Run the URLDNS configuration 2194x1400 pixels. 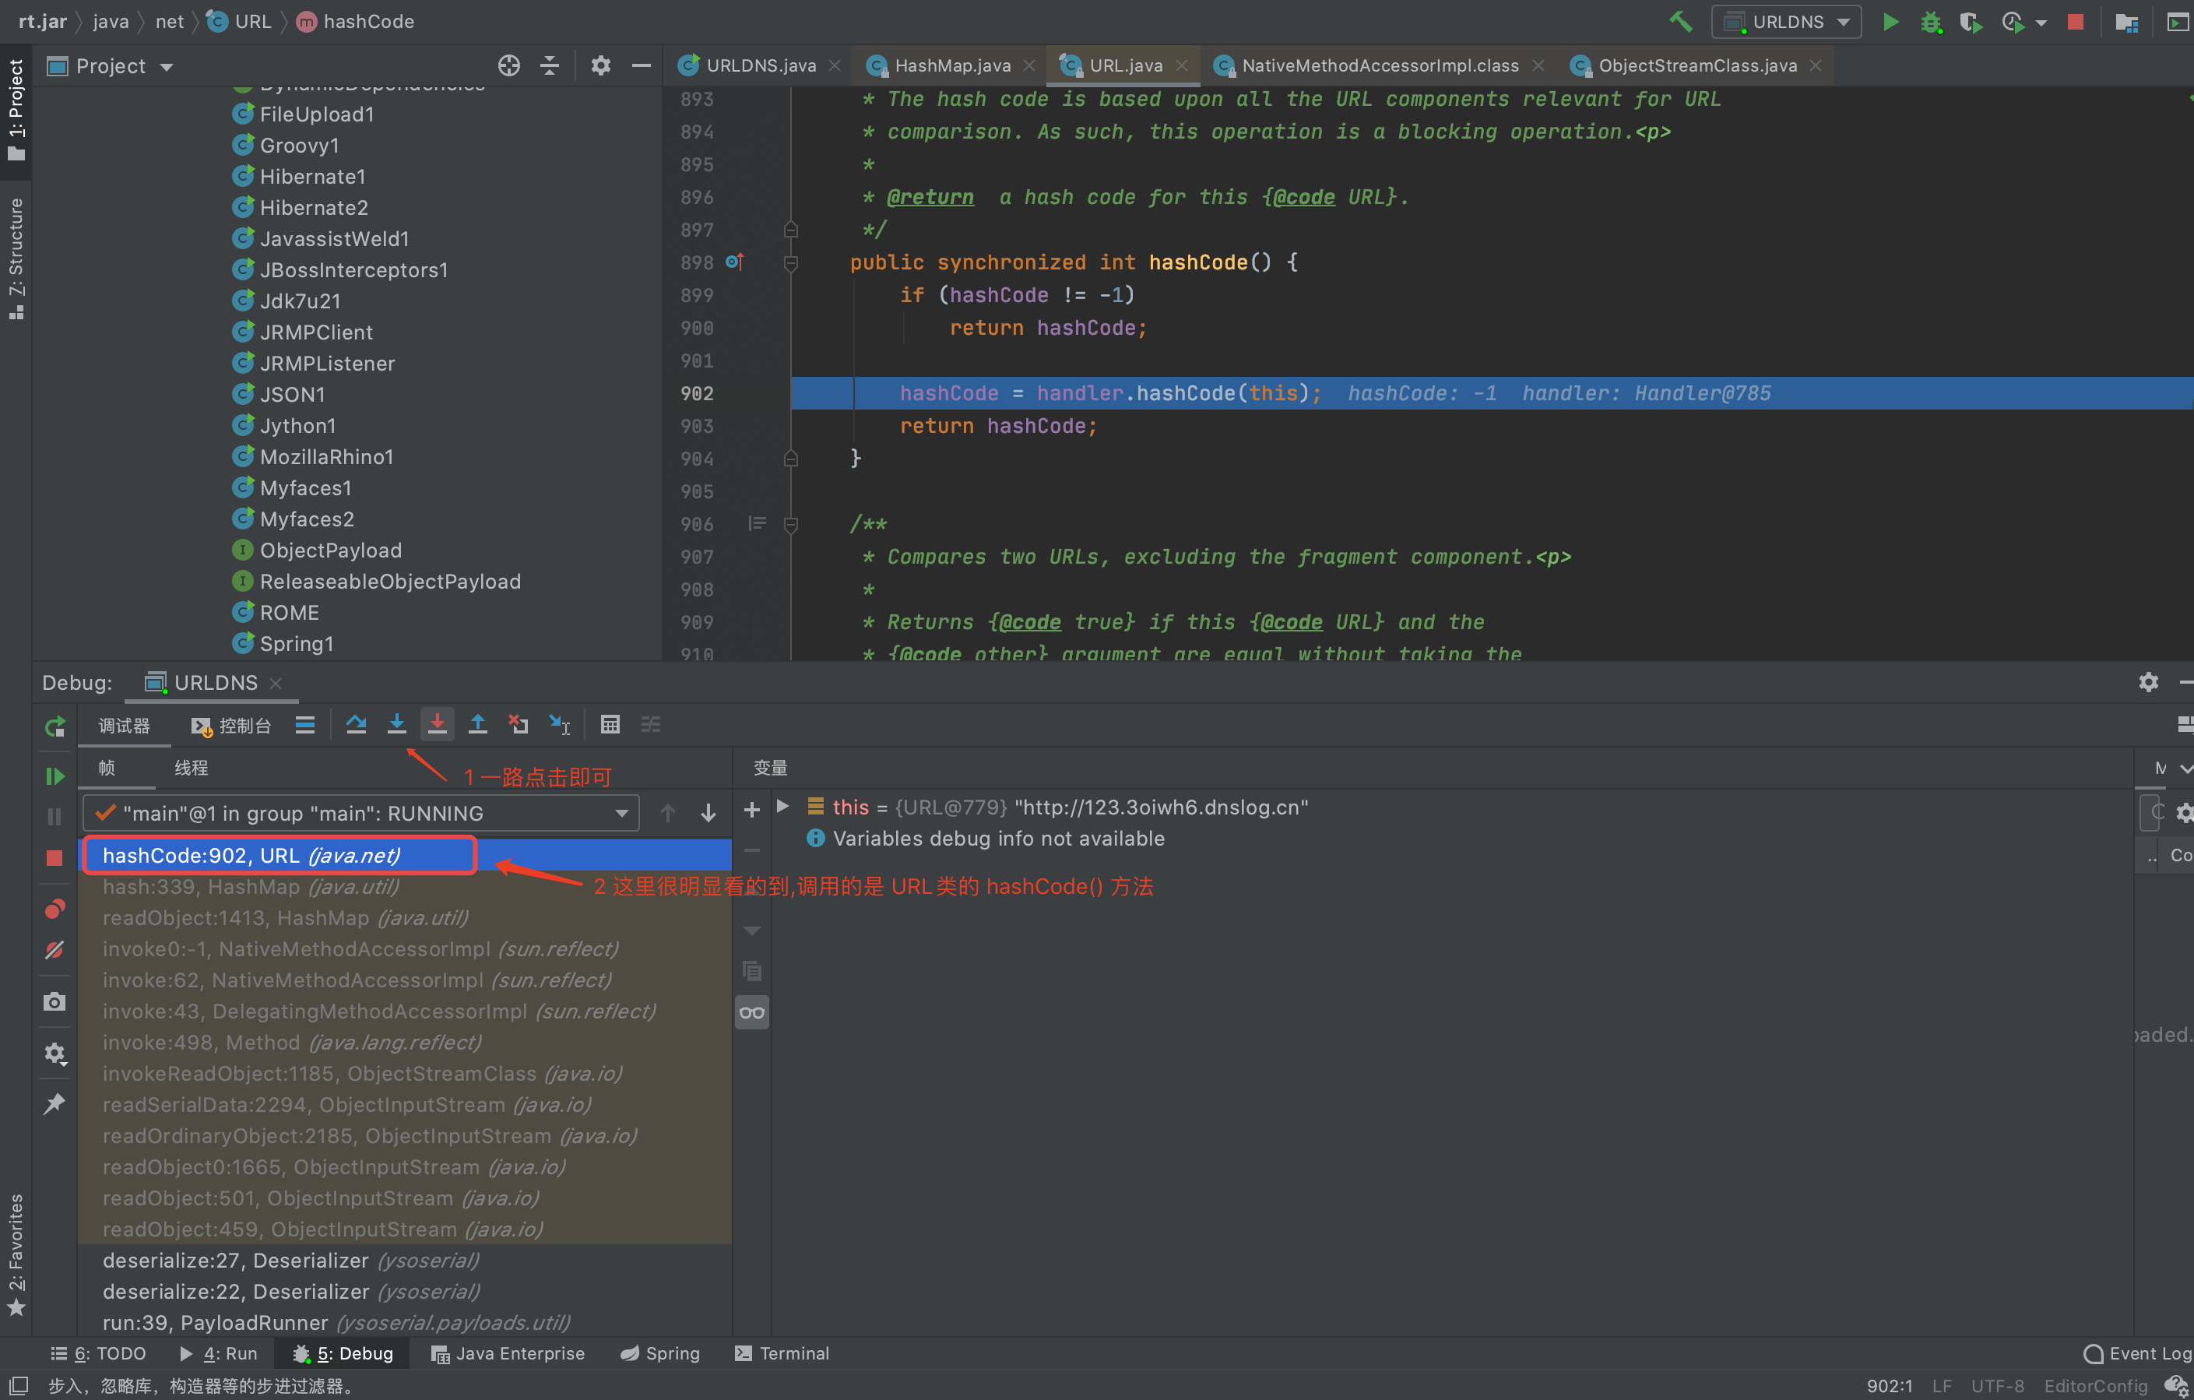coord(1890,21)
